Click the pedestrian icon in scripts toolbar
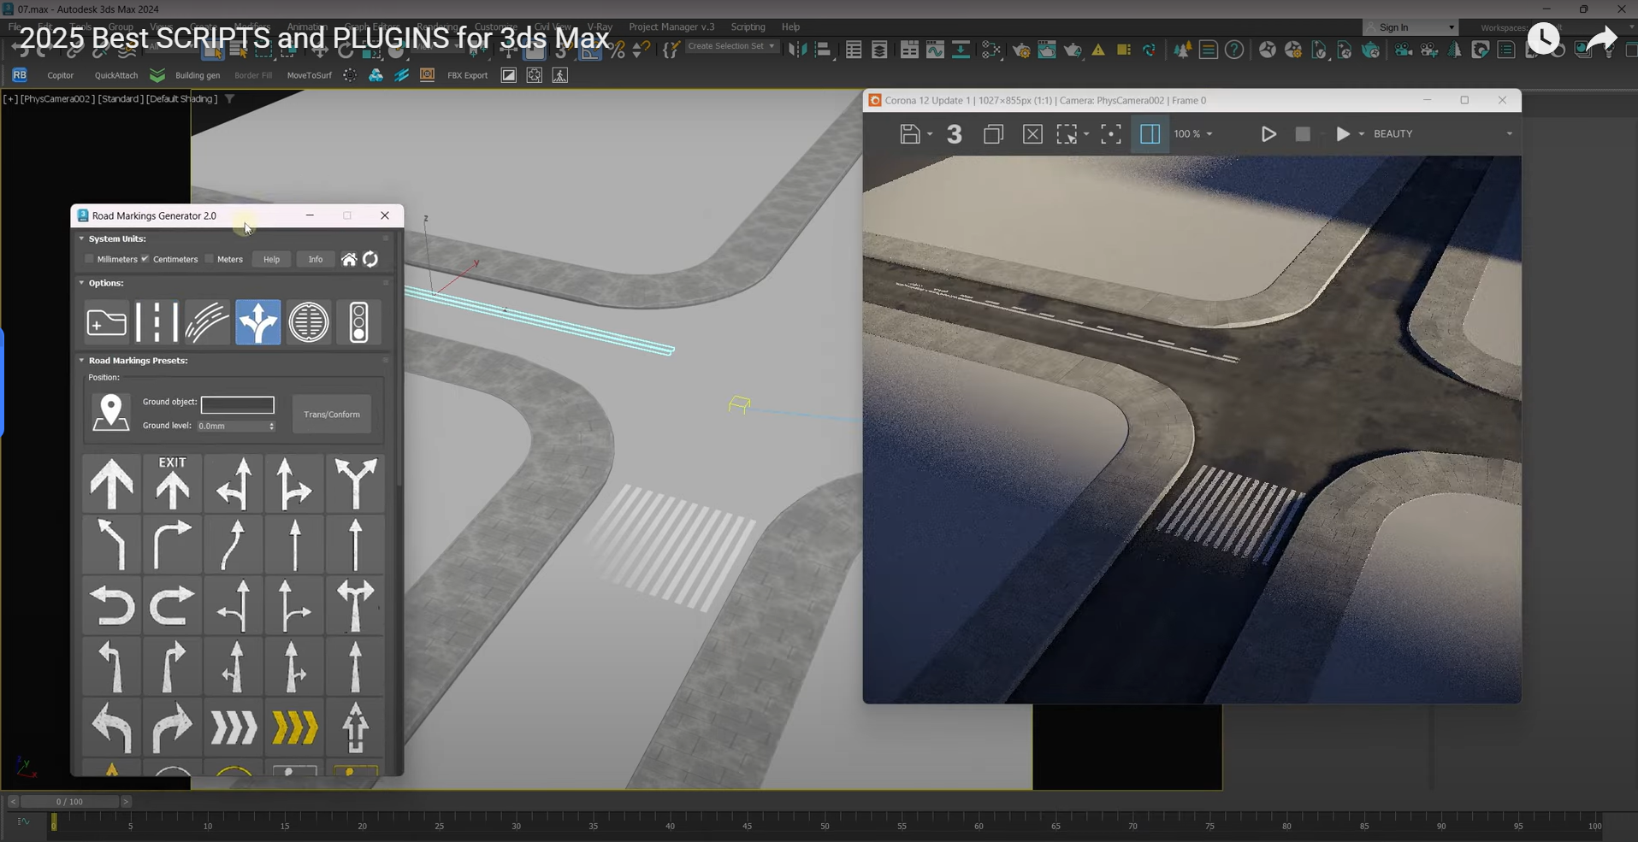This screenshot has width=1638, height=842. pyautogui.click(x=560, y=75)
